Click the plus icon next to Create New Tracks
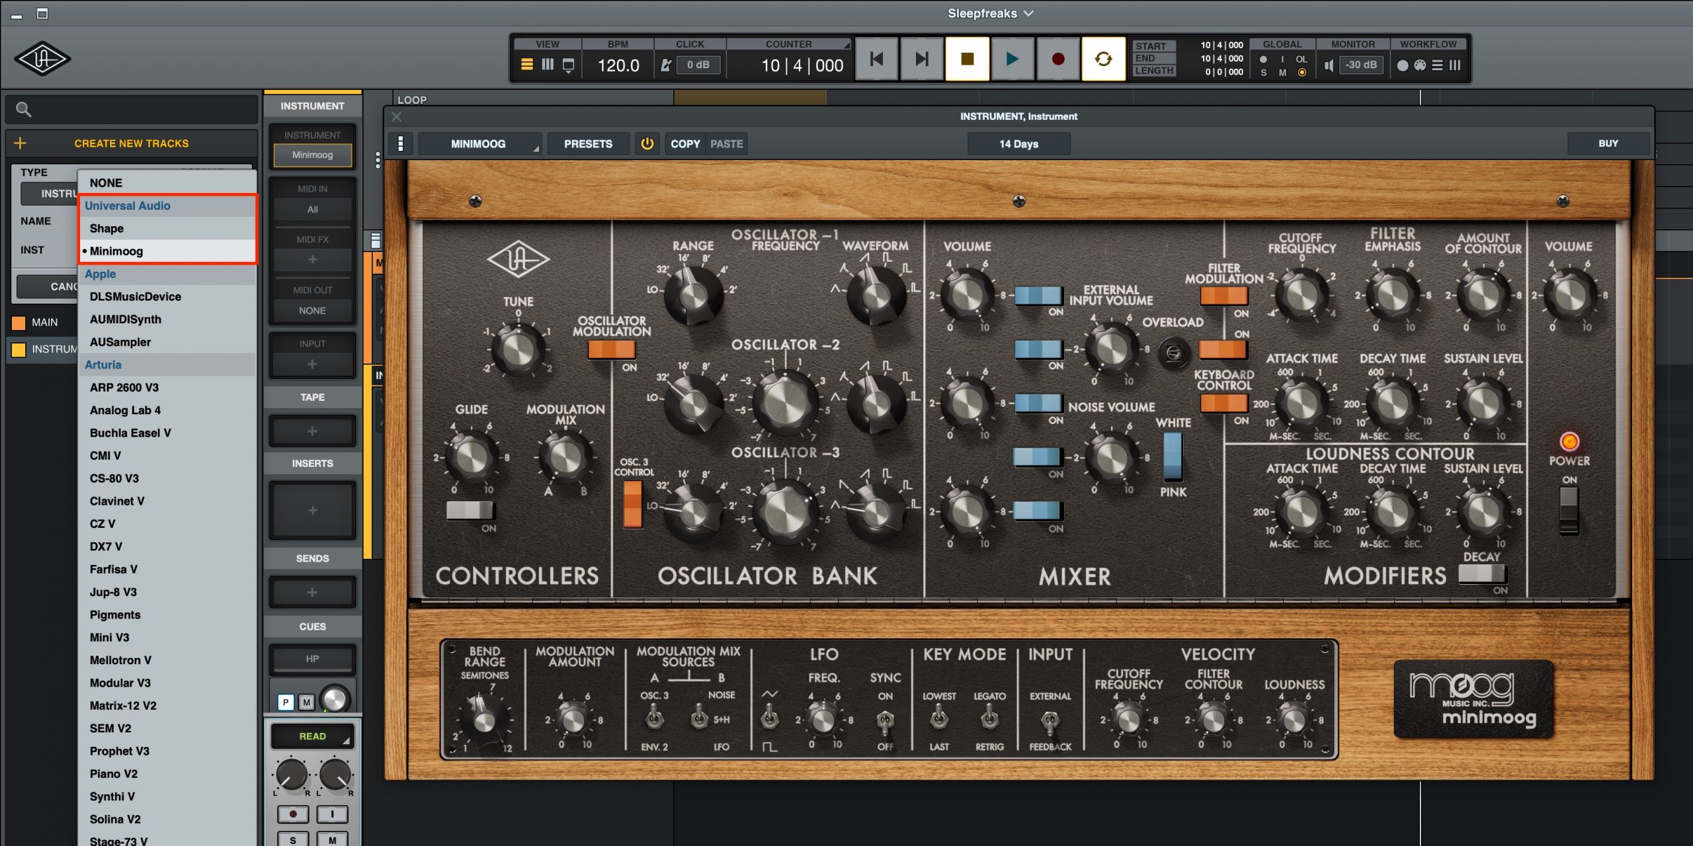 20,143
